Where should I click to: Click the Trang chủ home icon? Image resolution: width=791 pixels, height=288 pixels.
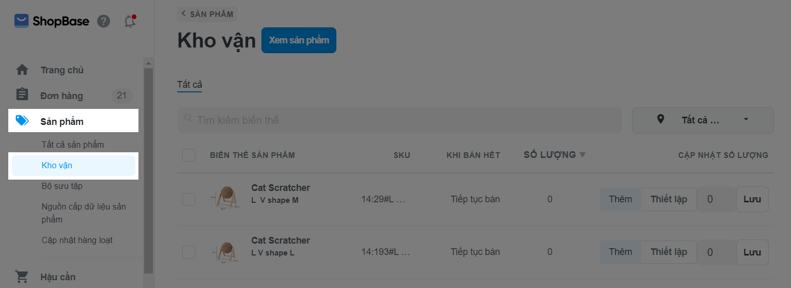22,70
